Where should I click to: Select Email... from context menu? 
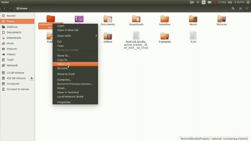tap(75, 88)
